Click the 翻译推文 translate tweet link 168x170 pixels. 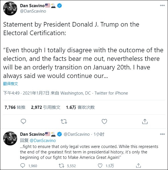coord(11,84)
